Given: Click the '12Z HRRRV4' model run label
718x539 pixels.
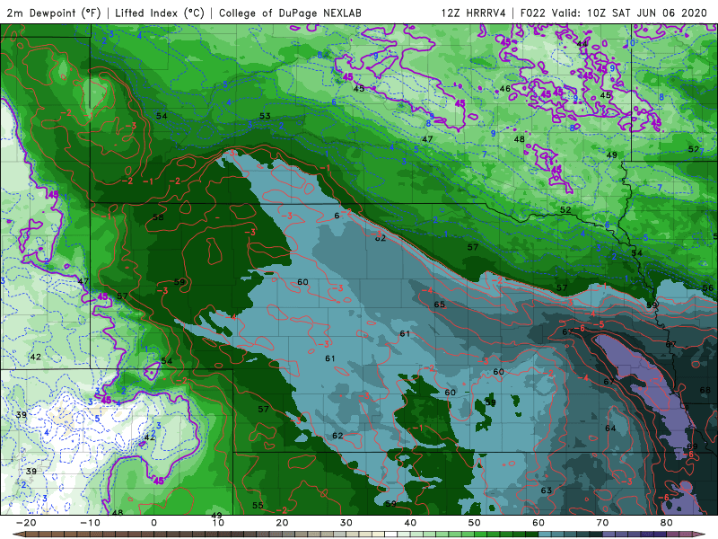Looking at the screenshot, I should point(474,13).
